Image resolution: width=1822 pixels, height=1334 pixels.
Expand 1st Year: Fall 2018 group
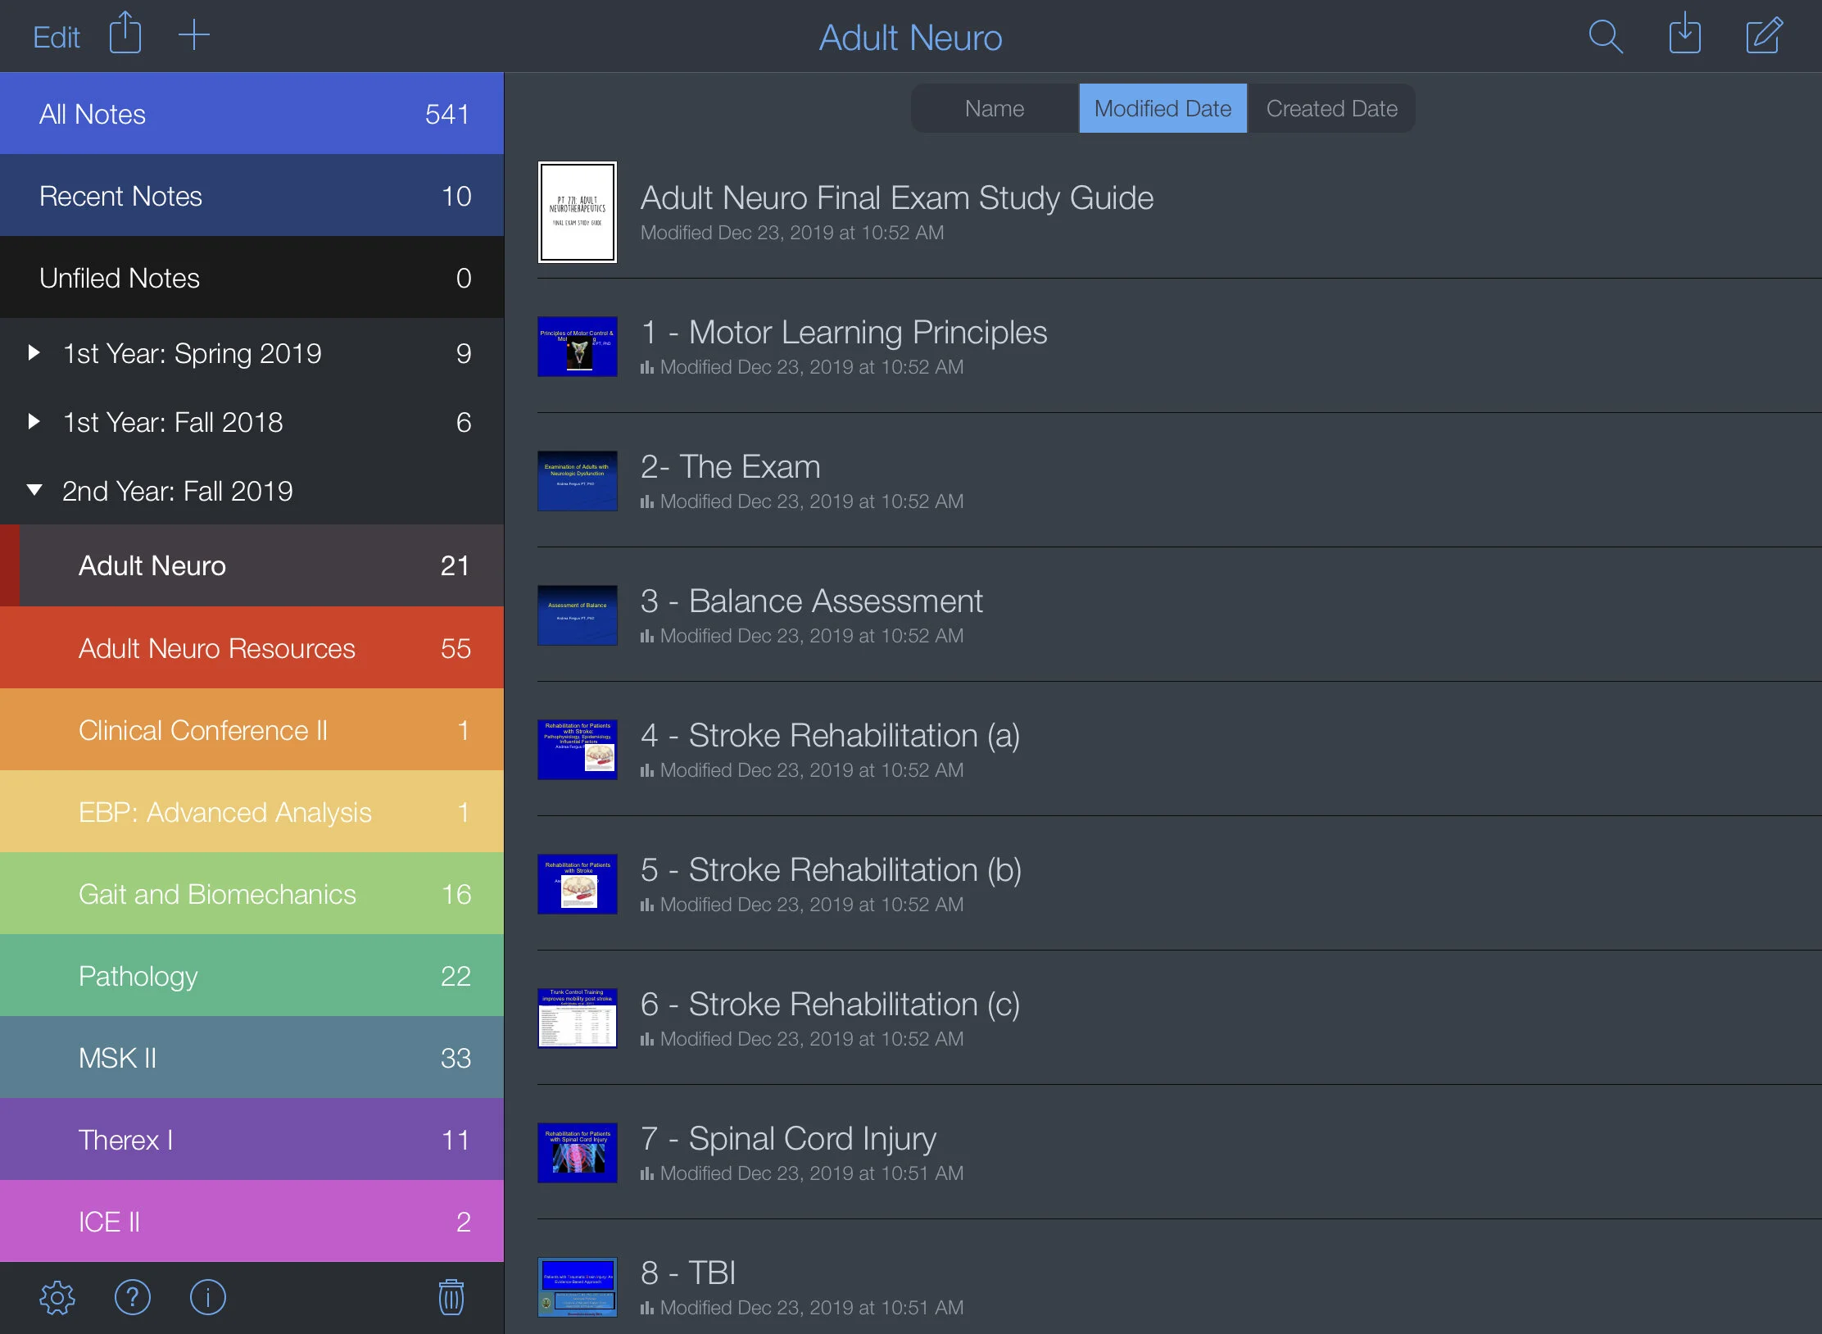34,422
